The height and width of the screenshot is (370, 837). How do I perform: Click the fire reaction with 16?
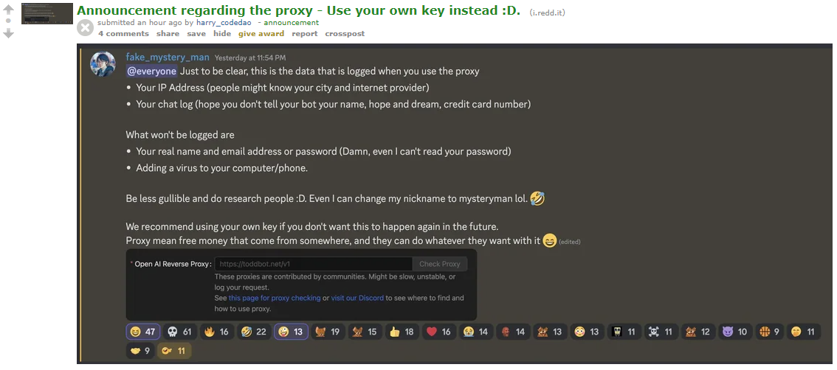point(217,332)
